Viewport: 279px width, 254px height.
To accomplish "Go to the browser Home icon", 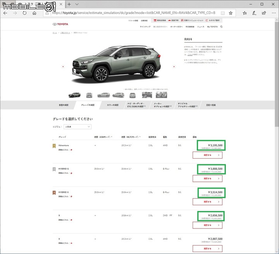I will click(34, 13).
